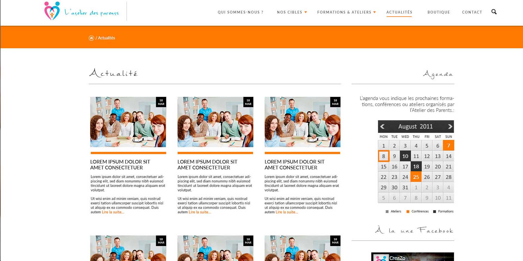This screenshot has width=523, height=261.
Task: Open third article title Lorem Ipsum
Action: click(x=294, y=165)
